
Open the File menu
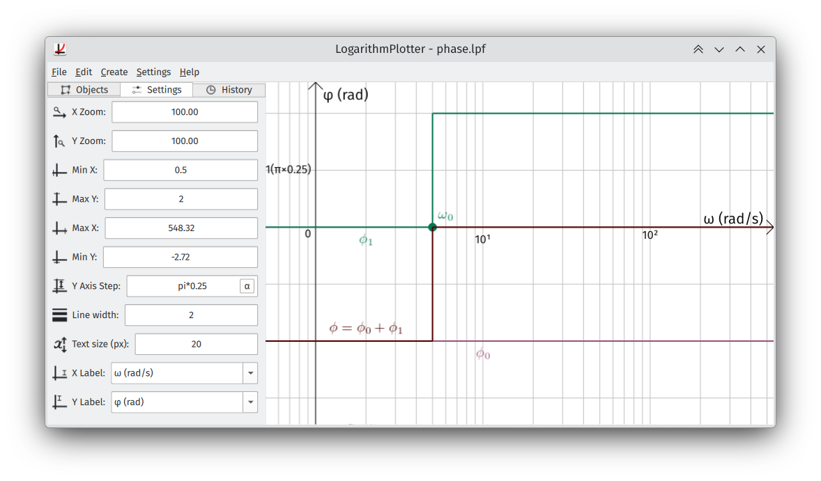[59, 72]
